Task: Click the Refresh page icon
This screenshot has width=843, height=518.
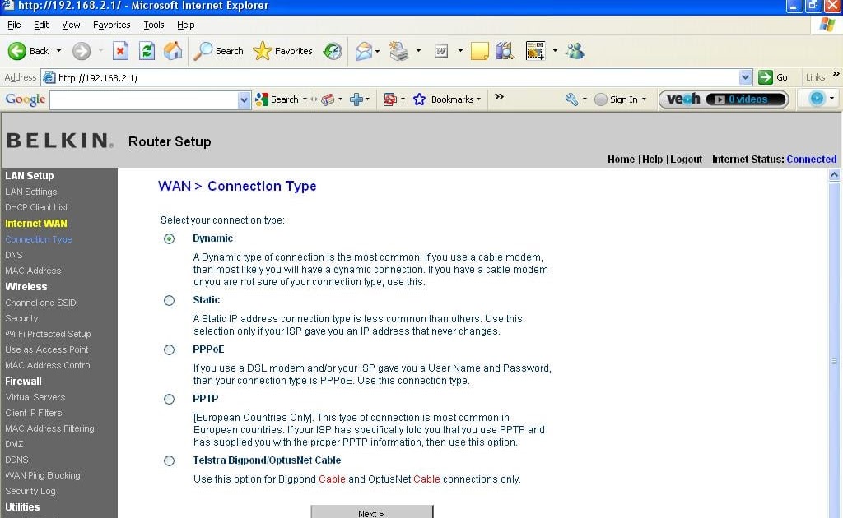Action: pyautogui.click(x=147, y=51)
